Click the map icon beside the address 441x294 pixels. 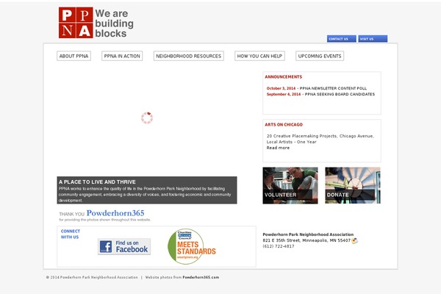tap(355, 240)
